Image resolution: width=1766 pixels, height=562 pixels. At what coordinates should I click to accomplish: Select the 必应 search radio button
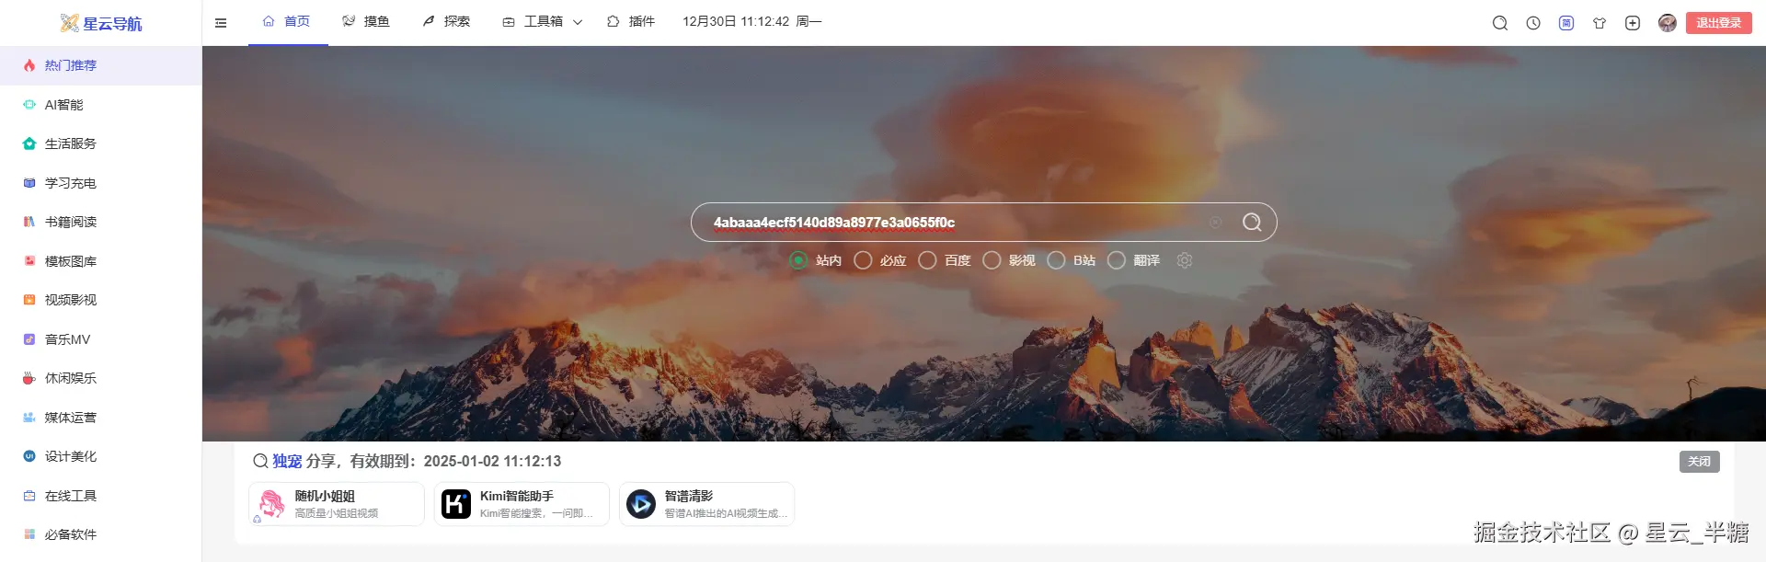[x=863, y=260]
